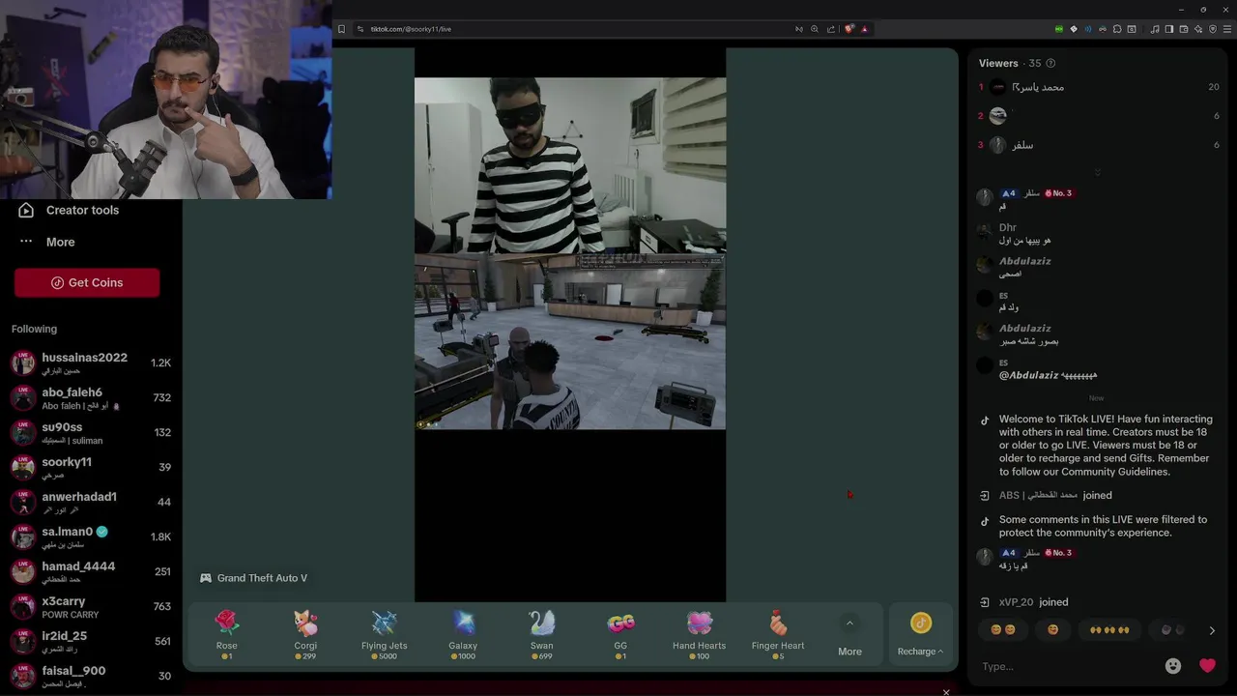This screenshot has height=696, width=1237.
Task: Click the red heart like button
Action: coord(1207,666)
